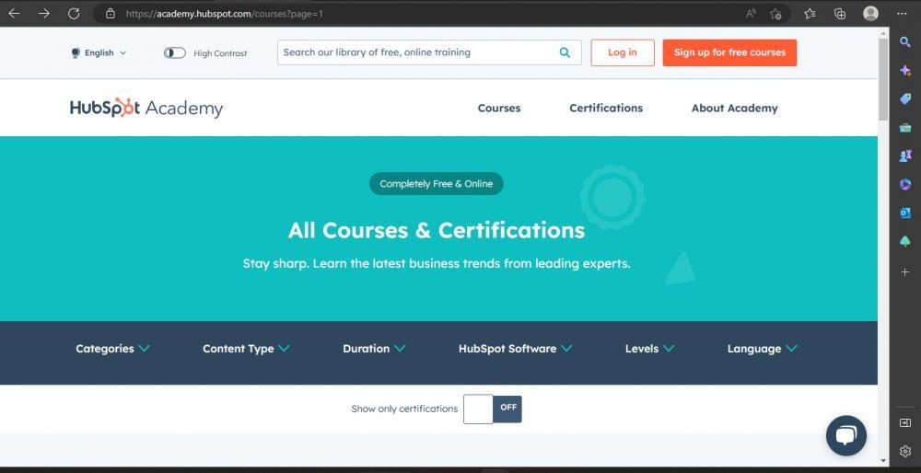Expand the HubSpot Software filter
This screenshot has height=473, width=921.
[x=515, y=349]
